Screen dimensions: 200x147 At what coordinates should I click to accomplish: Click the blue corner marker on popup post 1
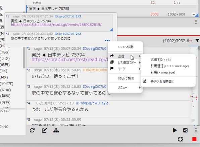pyautogui.click(x=111, y=30)
